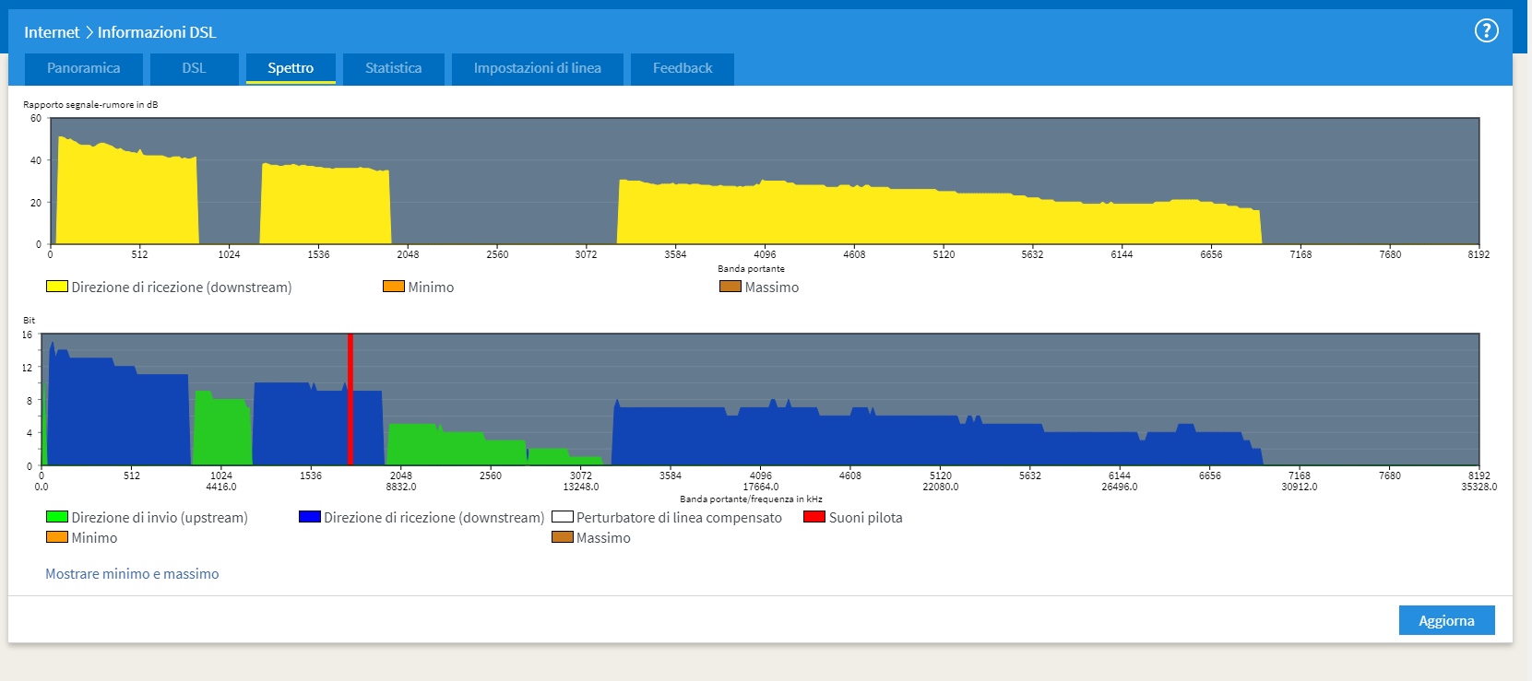Viewport: 1532px width, 681px height.
Task: Click white Perturbatore di linea compensato swatch
Action: (x=563, y=517)
